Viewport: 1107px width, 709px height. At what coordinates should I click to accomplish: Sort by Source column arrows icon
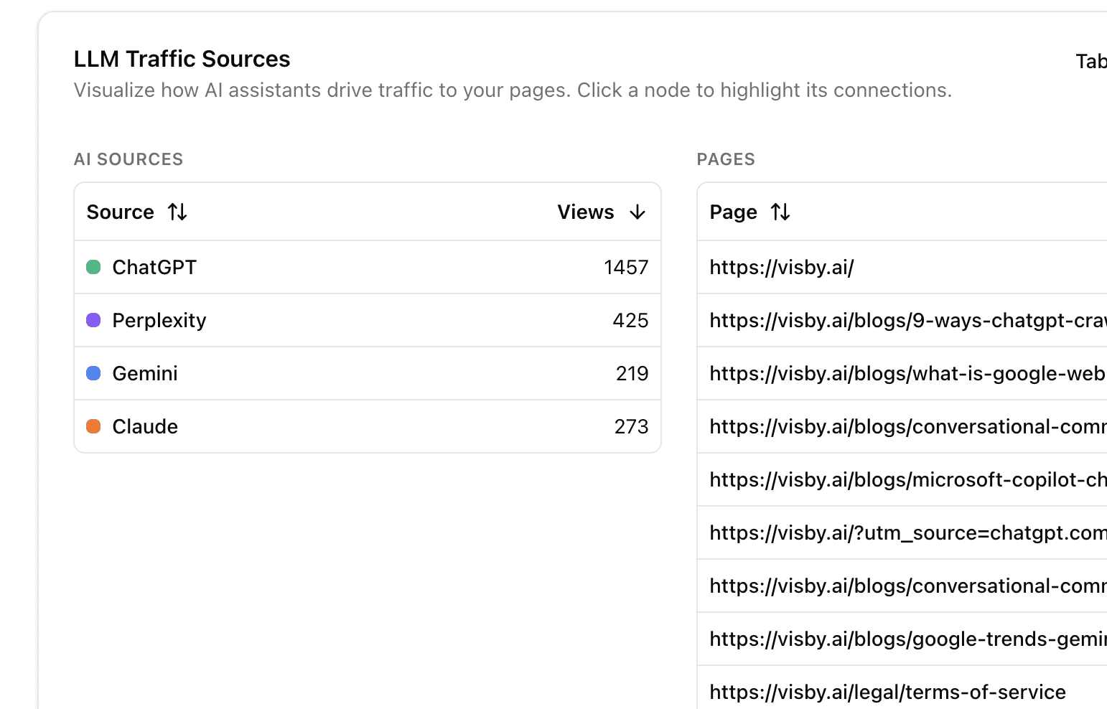(177, 212)
